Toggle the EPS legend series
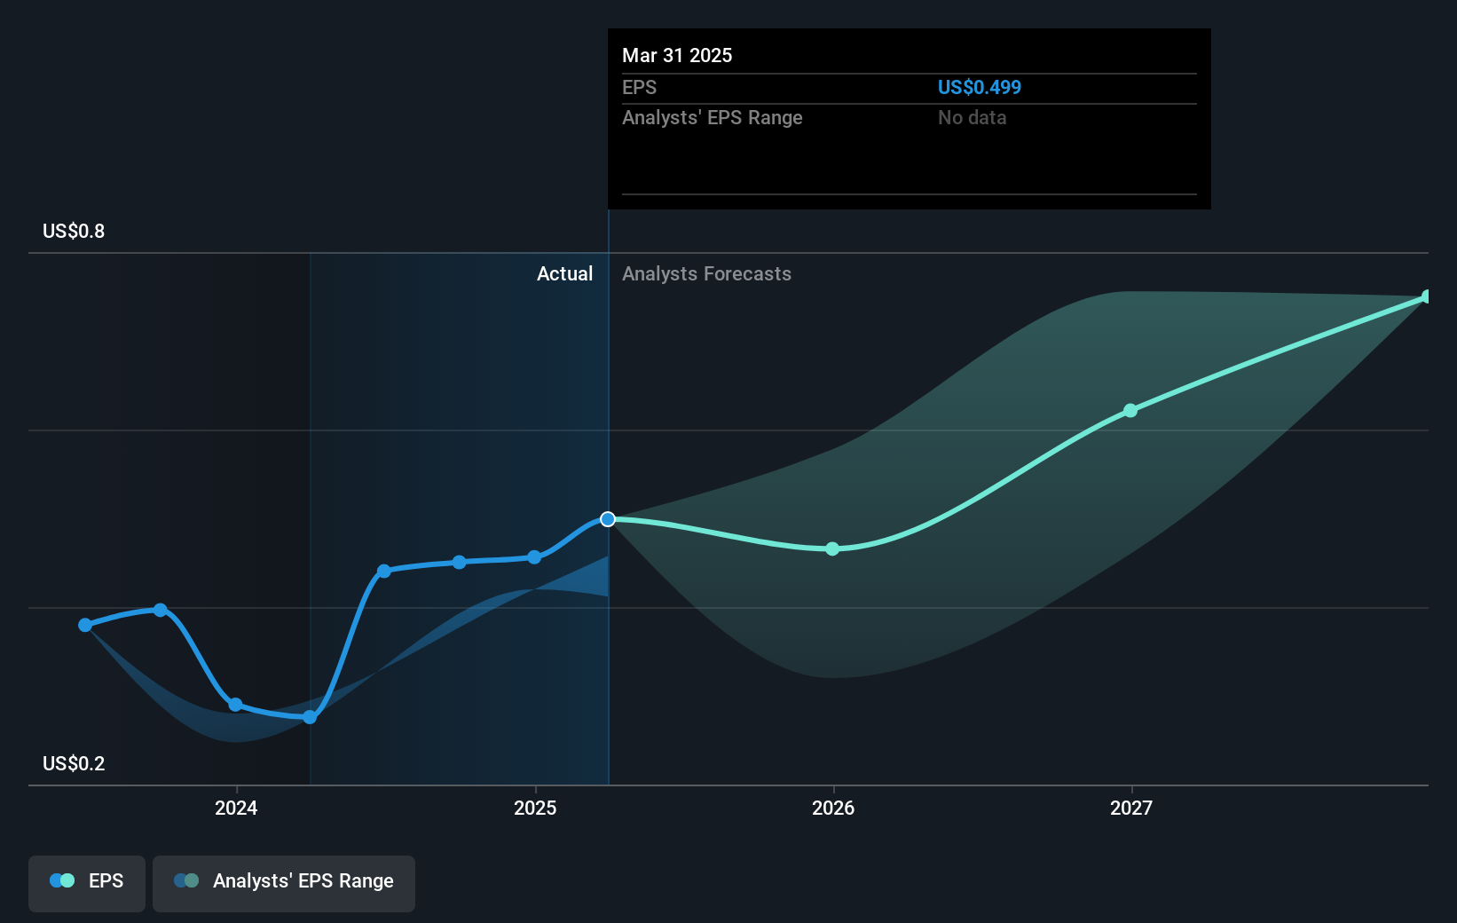The height and width of the screenshot is (923, 1457). (87, 883)
